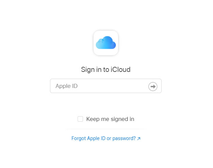
Task: Click the empty area inside Apple ID box
Action: tap(113, 86)
